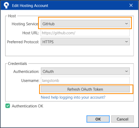Open the Authentication OAuth dropdown
Screen dimensions: 139x128
pyautogui.click(x=85, y=71)
